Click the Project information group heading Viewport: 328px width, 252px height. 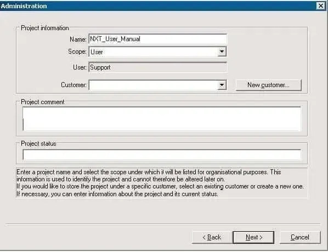(45, 28)
